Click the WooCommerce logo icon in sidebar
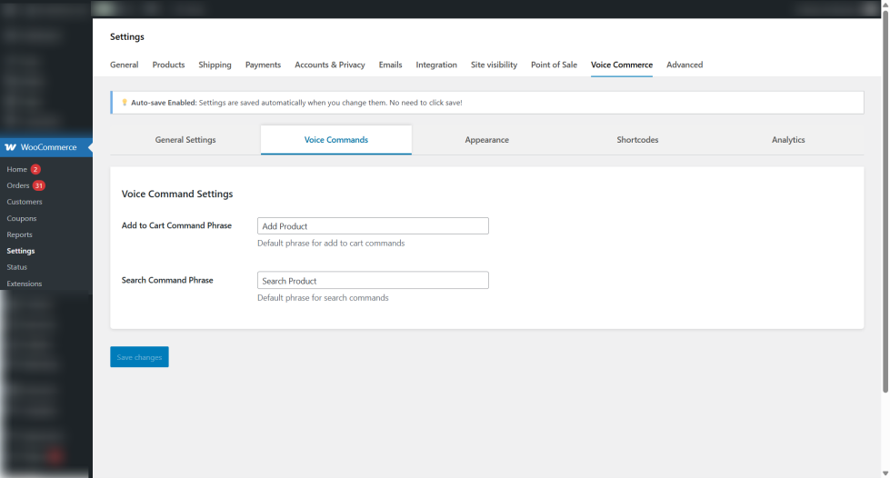This screenshot has height=478, width=890. [10, 147]
